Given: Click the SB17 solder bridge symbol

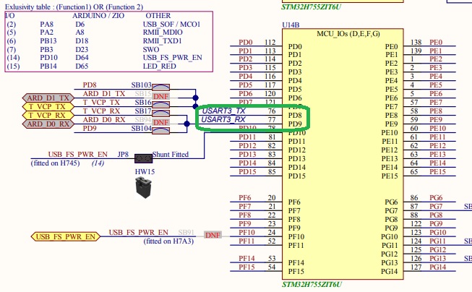Looking at the screenshot, I should click(160, 113).
